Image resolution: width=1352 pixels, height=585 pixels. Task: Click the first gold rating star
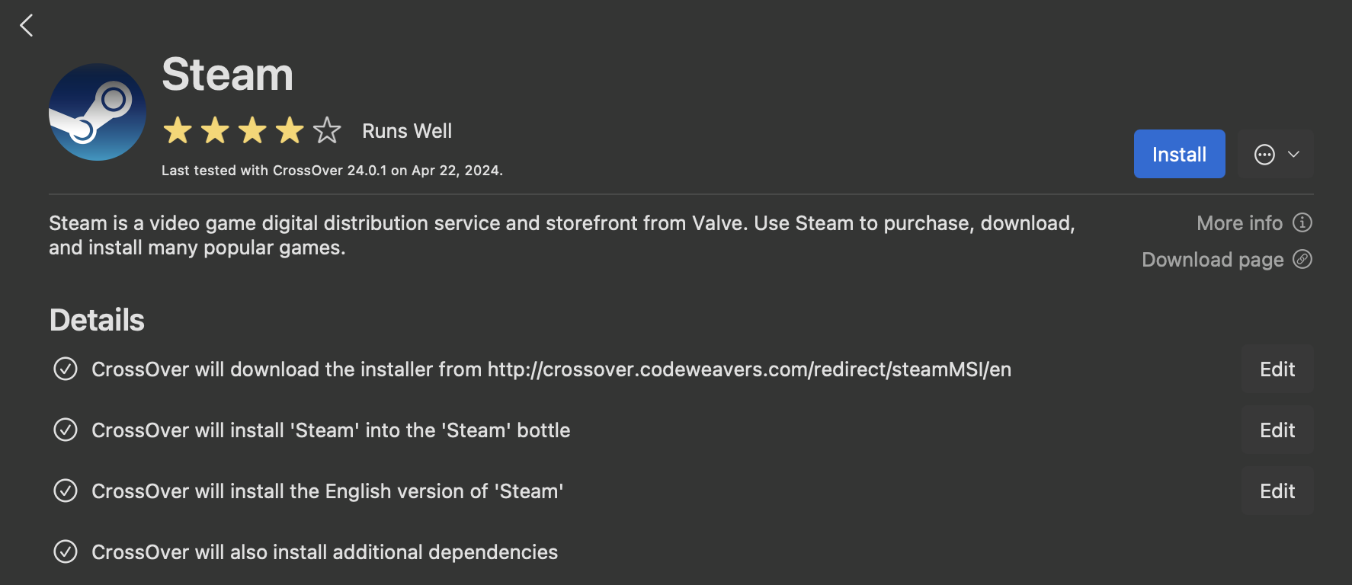178,131
